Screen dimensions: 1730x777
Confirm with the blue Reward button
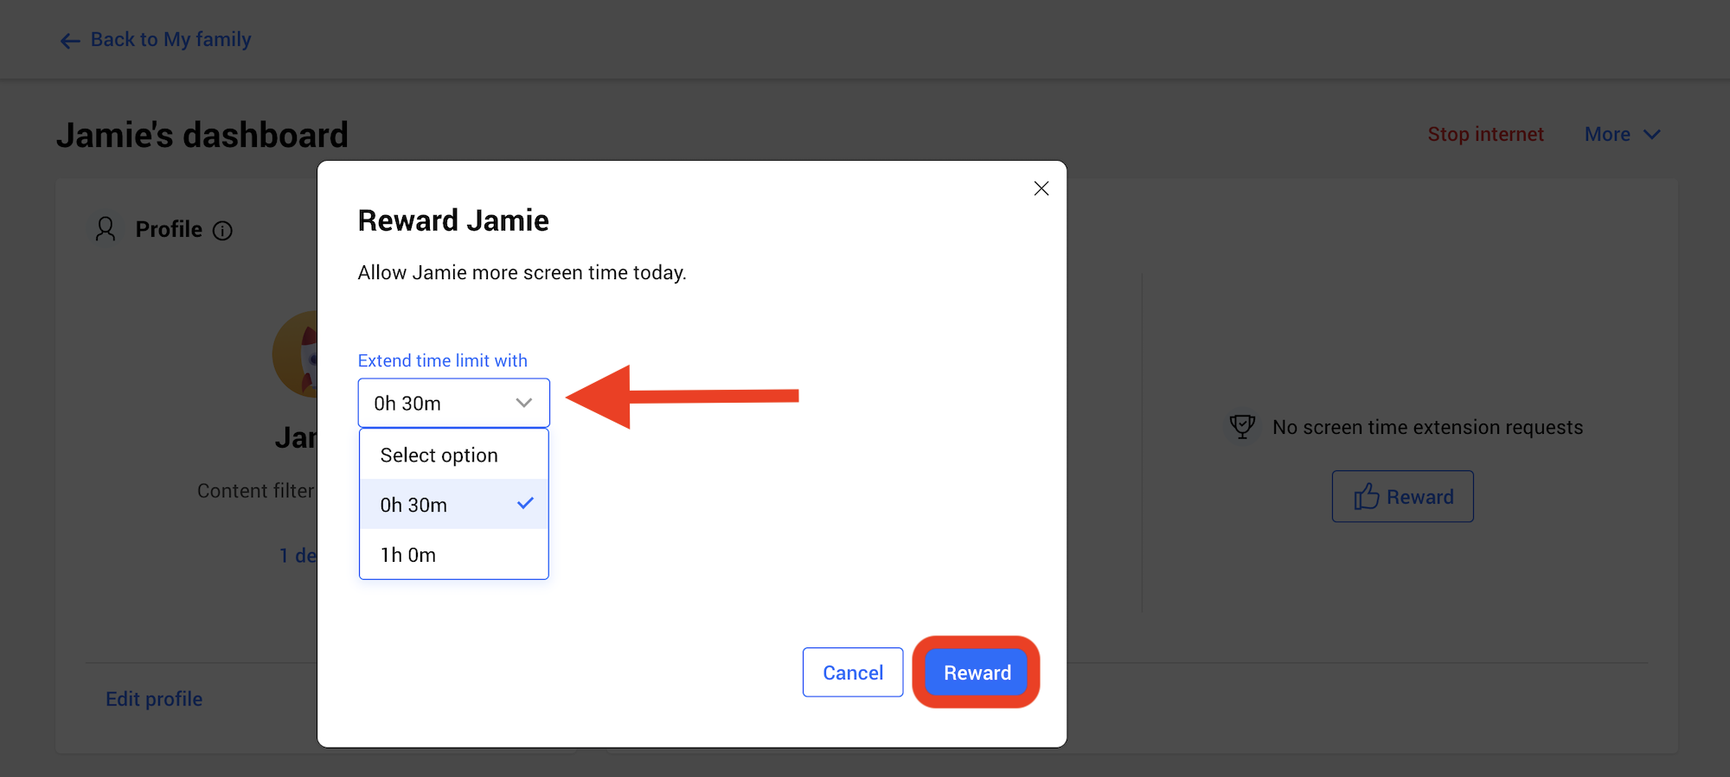(977, 672)
